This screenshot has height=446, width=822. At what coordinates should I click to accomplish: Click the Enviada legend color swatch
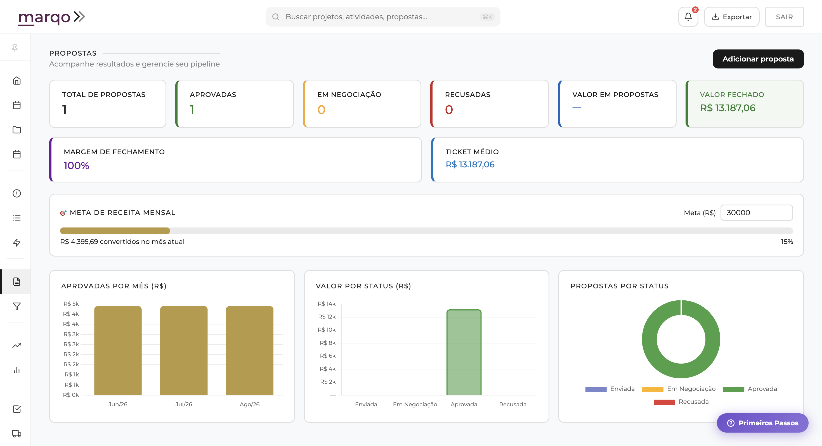pyautogui.click(x=596, y=389)
